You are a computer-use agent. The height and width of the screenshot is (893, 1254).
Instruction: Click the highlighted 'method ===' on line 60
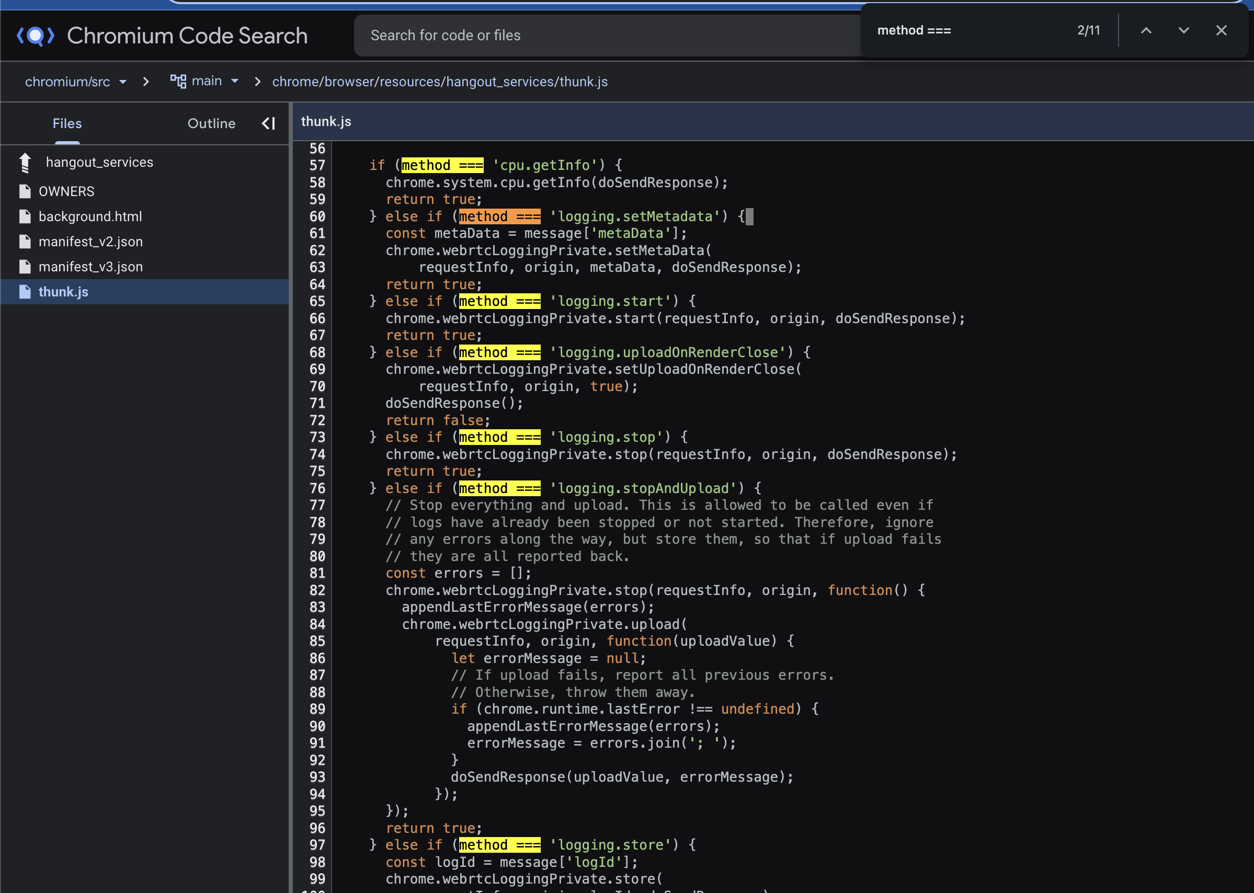click(x=499, y=216)
